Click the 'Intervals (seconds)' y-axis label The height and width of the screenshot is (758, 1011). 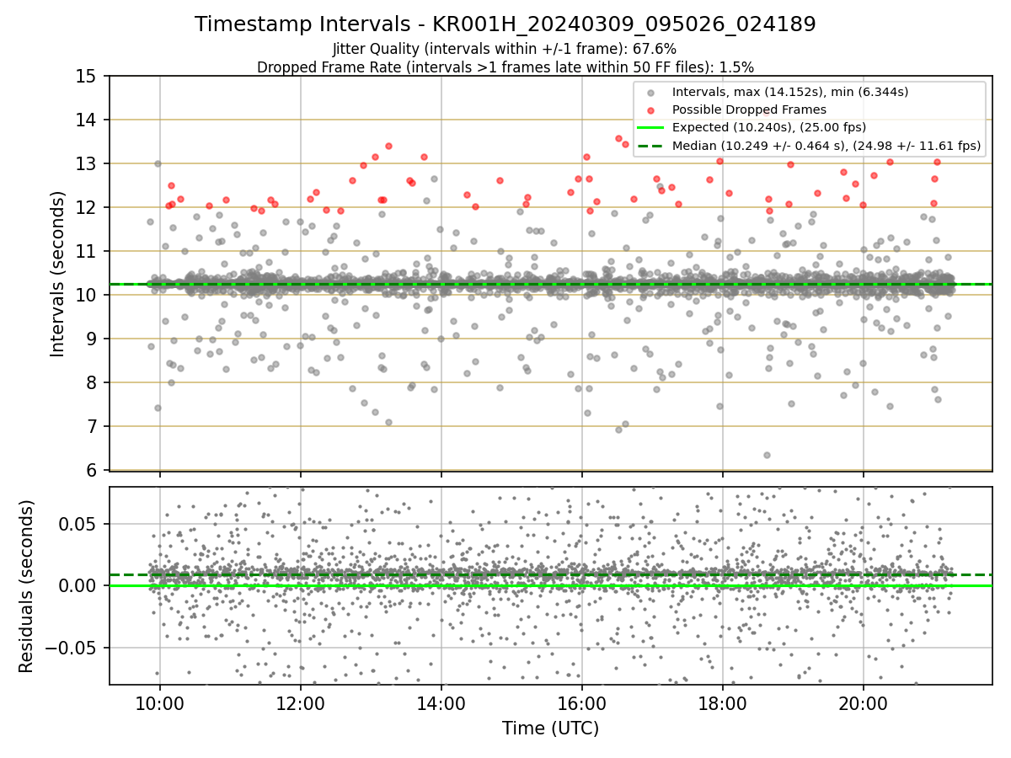point(58,273)
